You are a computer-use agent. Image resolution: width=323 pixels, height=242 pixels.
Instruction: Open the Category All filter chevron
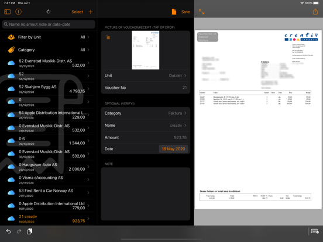(x=88, y=50)
